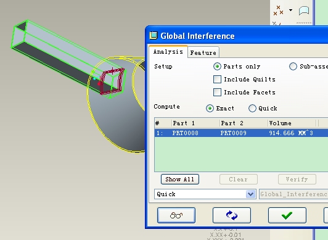
Task: Select the Parts only radio button
Action: 217,67
